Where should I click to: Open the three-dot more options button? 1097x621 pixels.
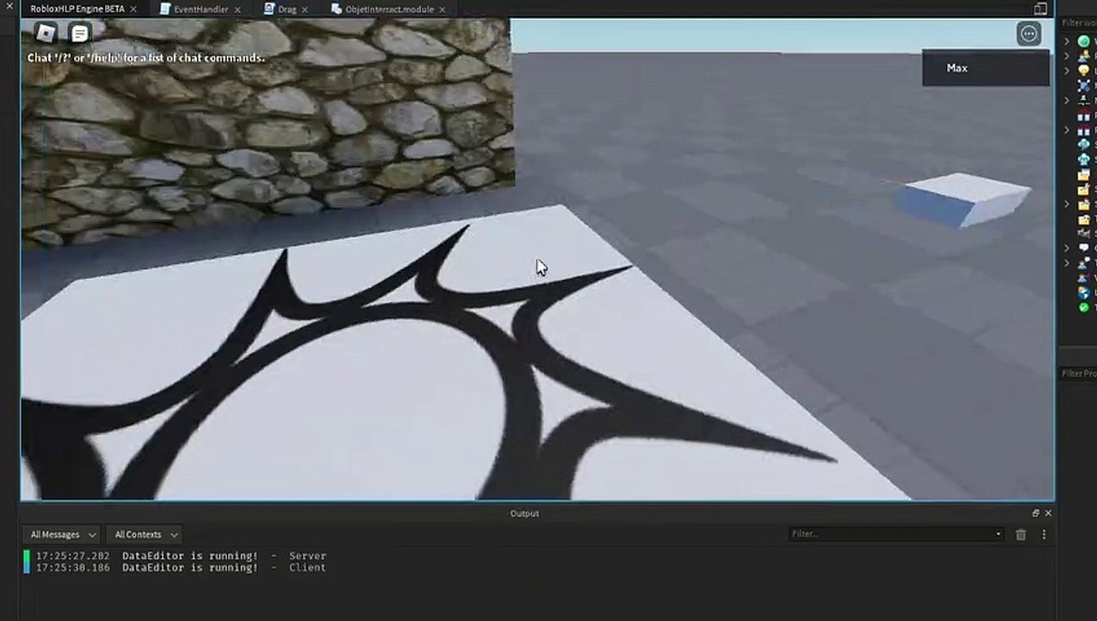click(1029, 34)
